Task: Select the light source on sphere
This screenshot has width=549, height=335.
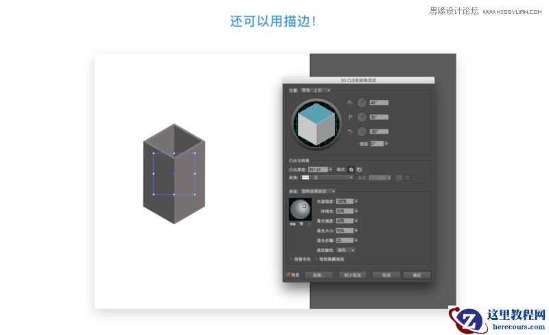Action: click(304, 206)
